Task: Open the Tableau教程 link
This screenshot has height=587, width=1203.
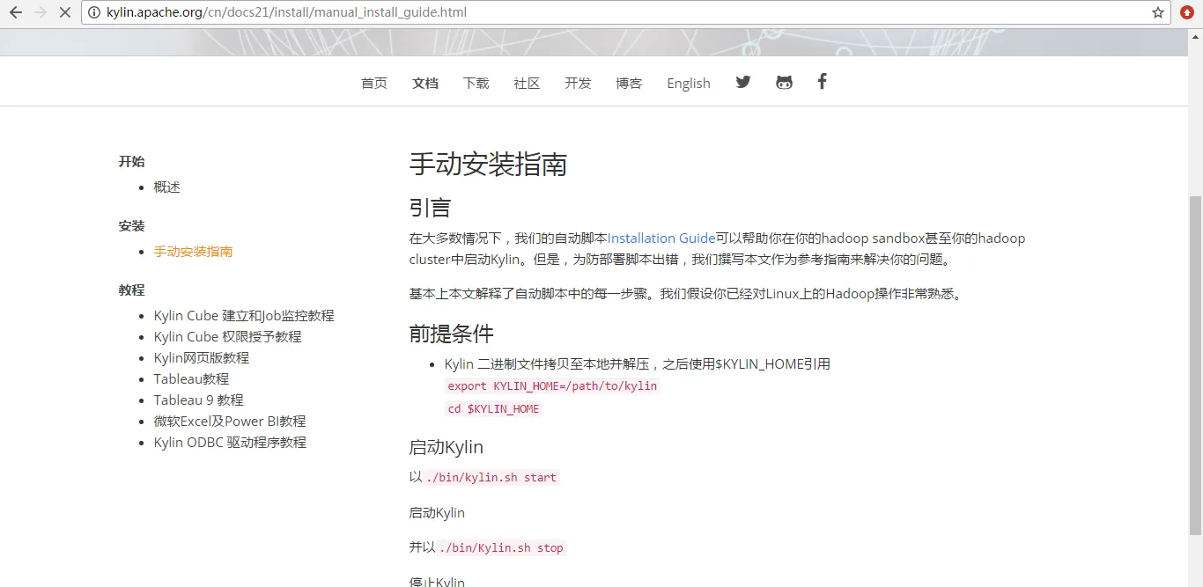Action: point(191,378)
